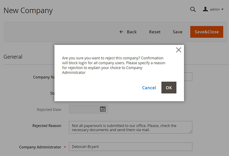229x156 pixels.
Task: Open the Rejected Date calendar picker
Action: (103, 109)
